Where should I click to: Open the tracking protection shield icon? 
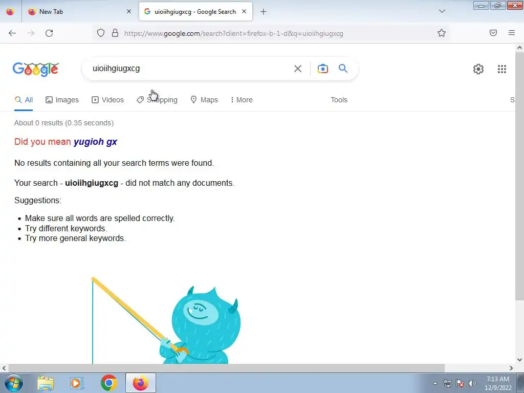101,33
